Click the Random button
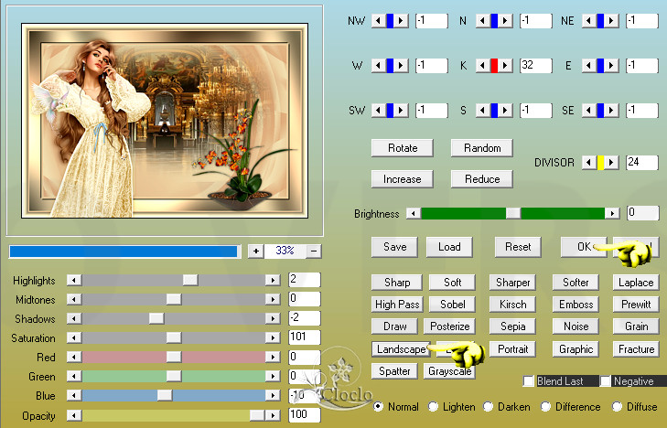 [x=481, y=148]
